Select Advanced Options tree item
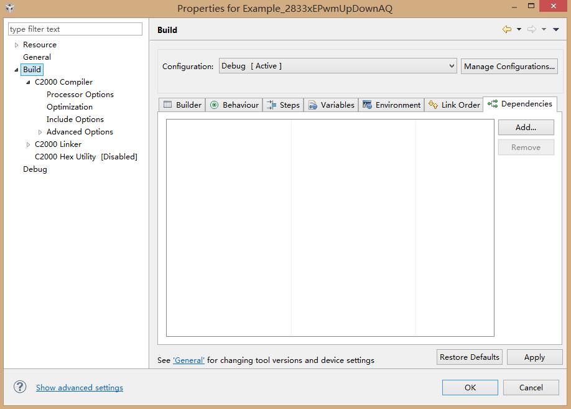This screenshot has width=571, height=409. tap(80, 131)
